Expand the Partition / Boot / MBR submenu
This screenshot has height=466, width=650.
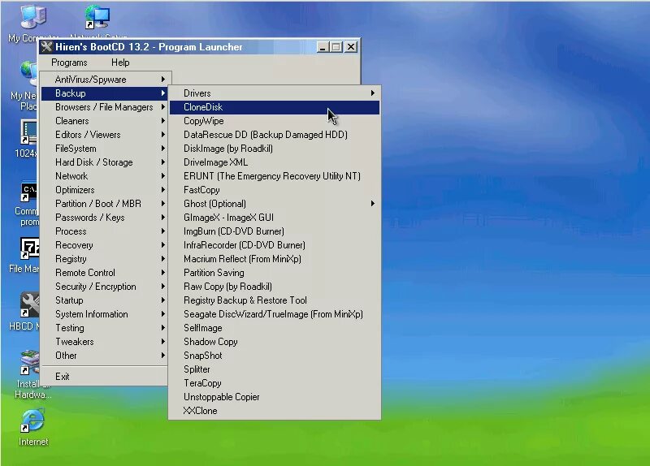click(106, 204)
